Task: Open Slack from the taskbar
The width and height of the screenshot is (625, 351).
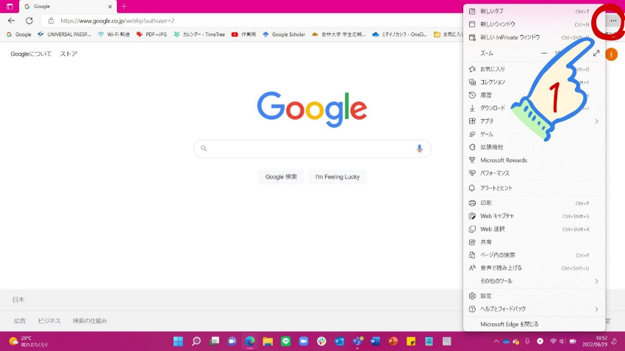Action: [321, 341]
